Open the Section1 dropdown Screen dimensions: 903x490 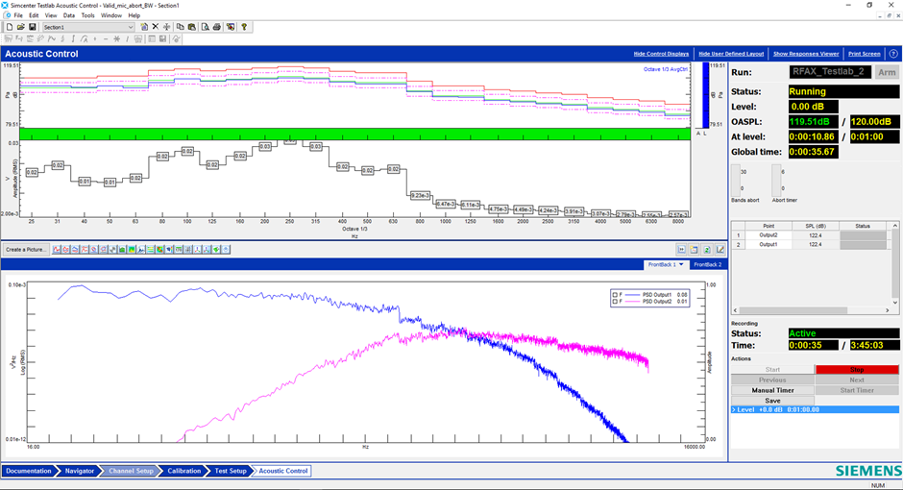point(130,27)
